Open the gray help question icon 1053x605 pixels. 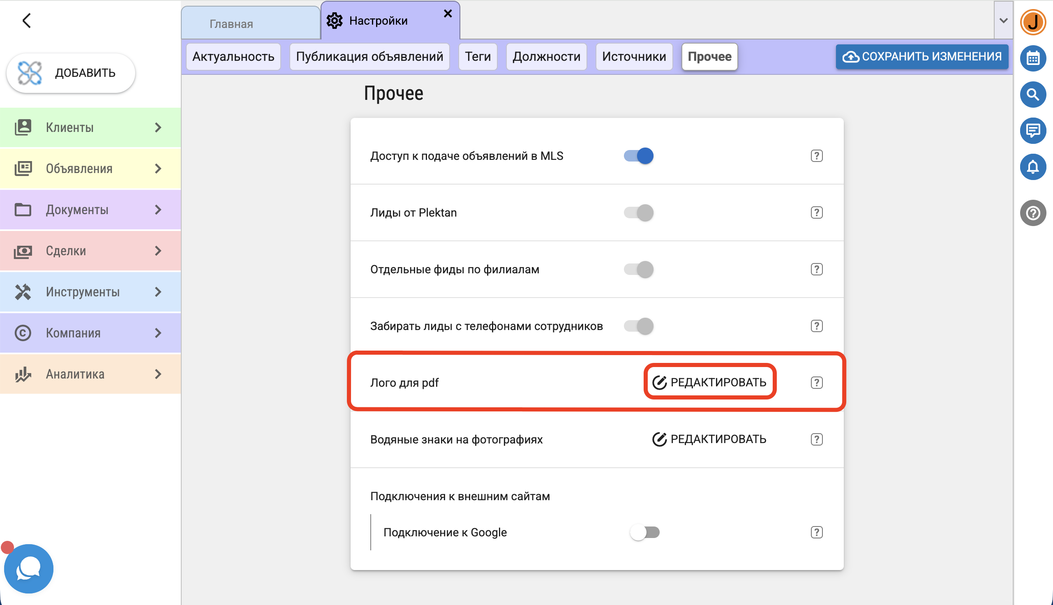click(1032, 213)
